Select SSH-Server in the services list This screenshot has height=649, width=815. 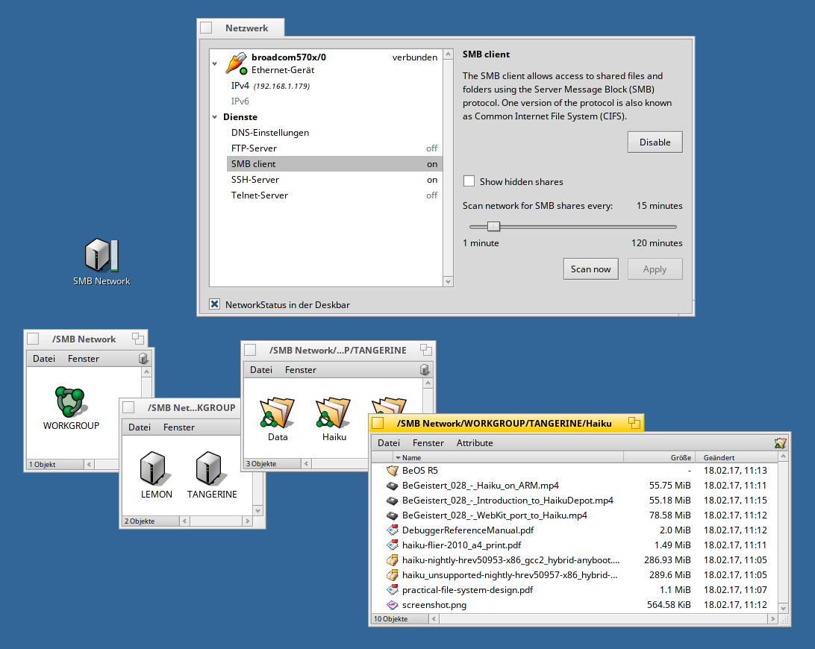pos(334,179)
